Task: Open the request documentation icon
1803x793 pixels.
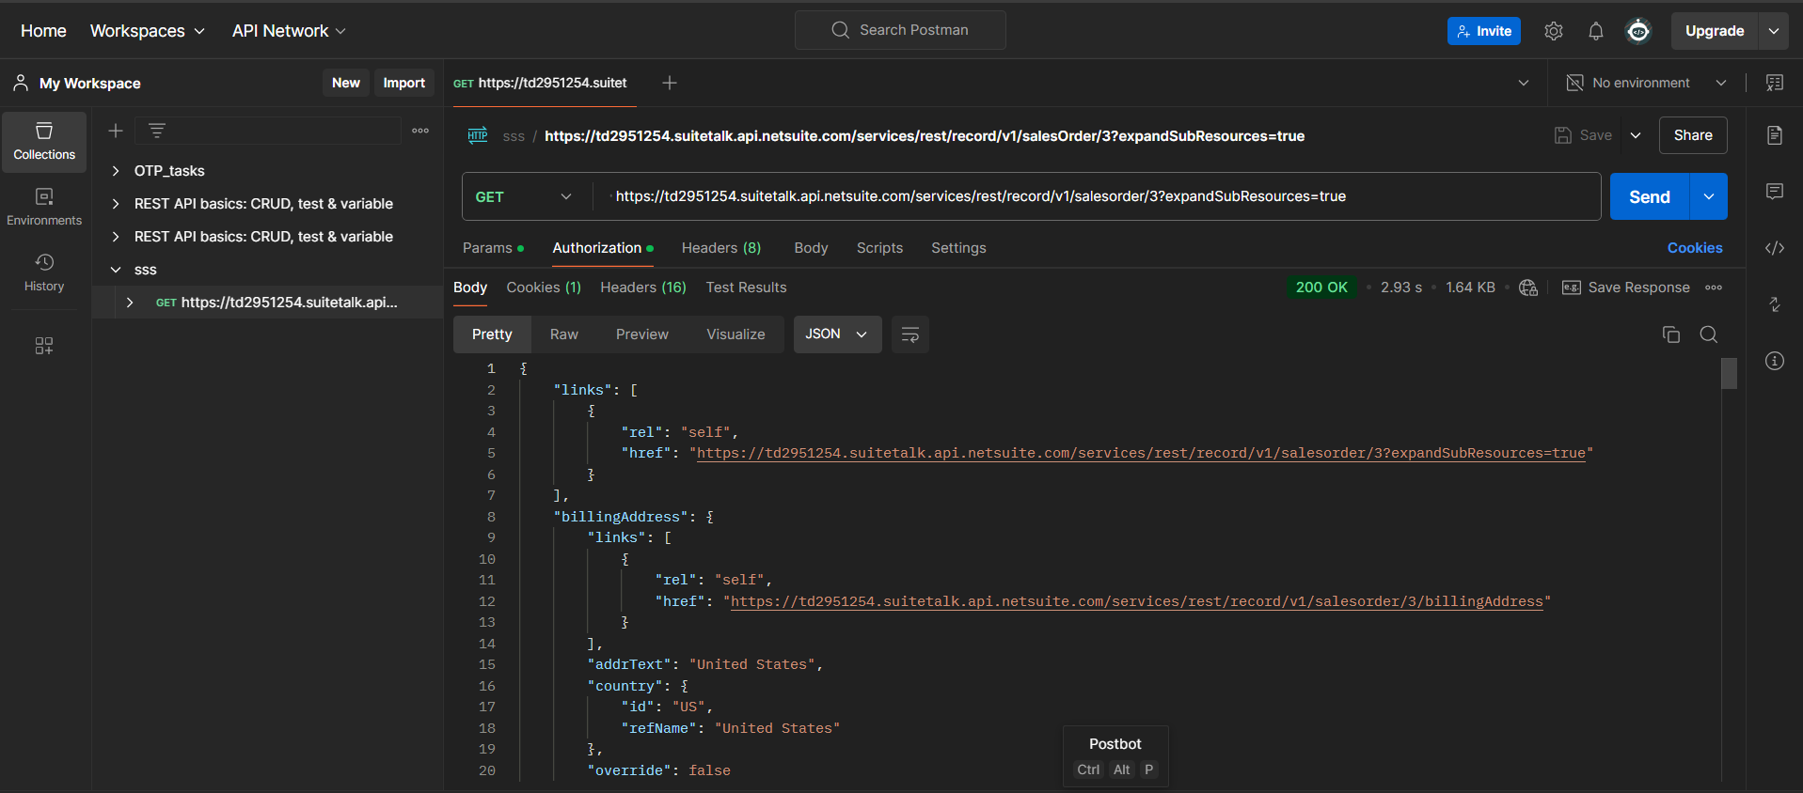Action: coord(1774,135)
